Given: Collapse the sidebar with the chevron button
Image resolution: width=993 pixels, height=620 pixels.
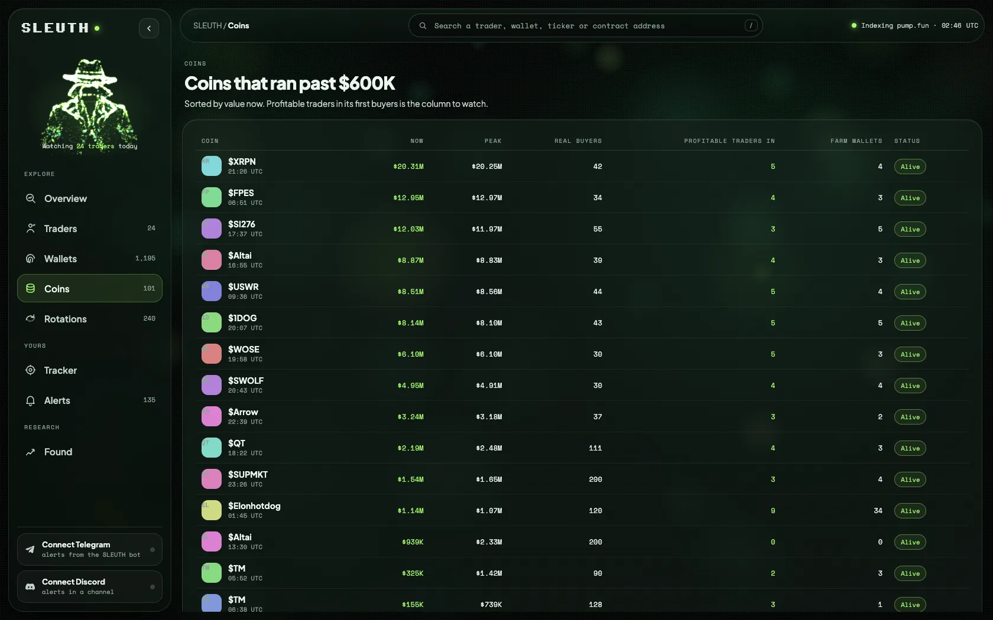Looking at the screenshot, I should [149, 28].
